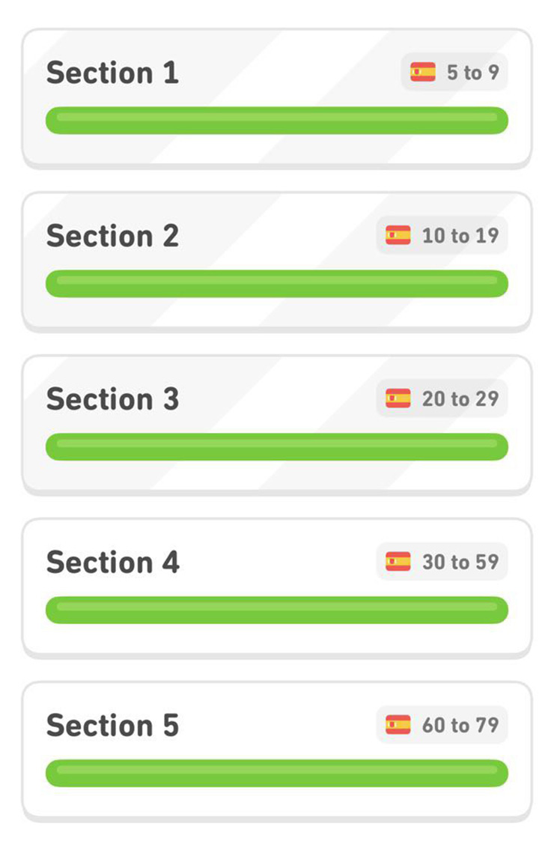Image resolution: width=554 pixels, height=856 pixels.
Task: Select the Section 5 green progress bar
Action: click(277, 773)
